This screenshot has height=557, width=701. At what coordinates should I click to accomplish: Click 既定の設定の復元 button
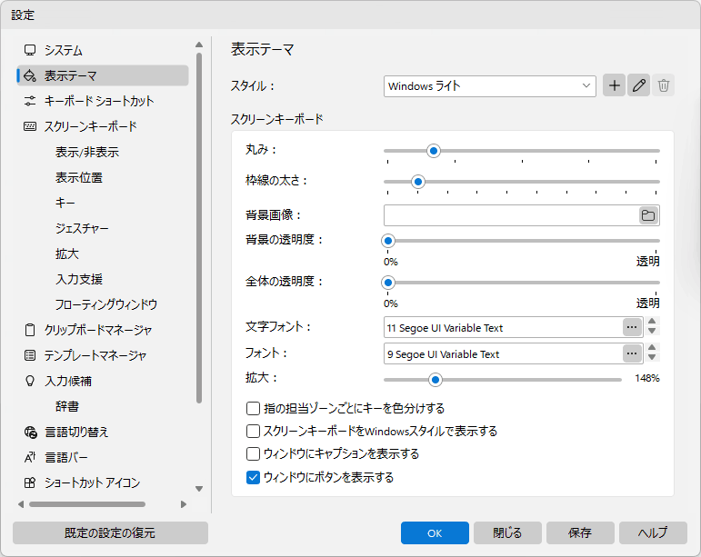[x=110, y=532]
